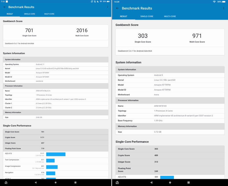The width and height of the screenshot is (228, 186).
Task: Tap Back triangle in left navigation bar
Action: 36,183
